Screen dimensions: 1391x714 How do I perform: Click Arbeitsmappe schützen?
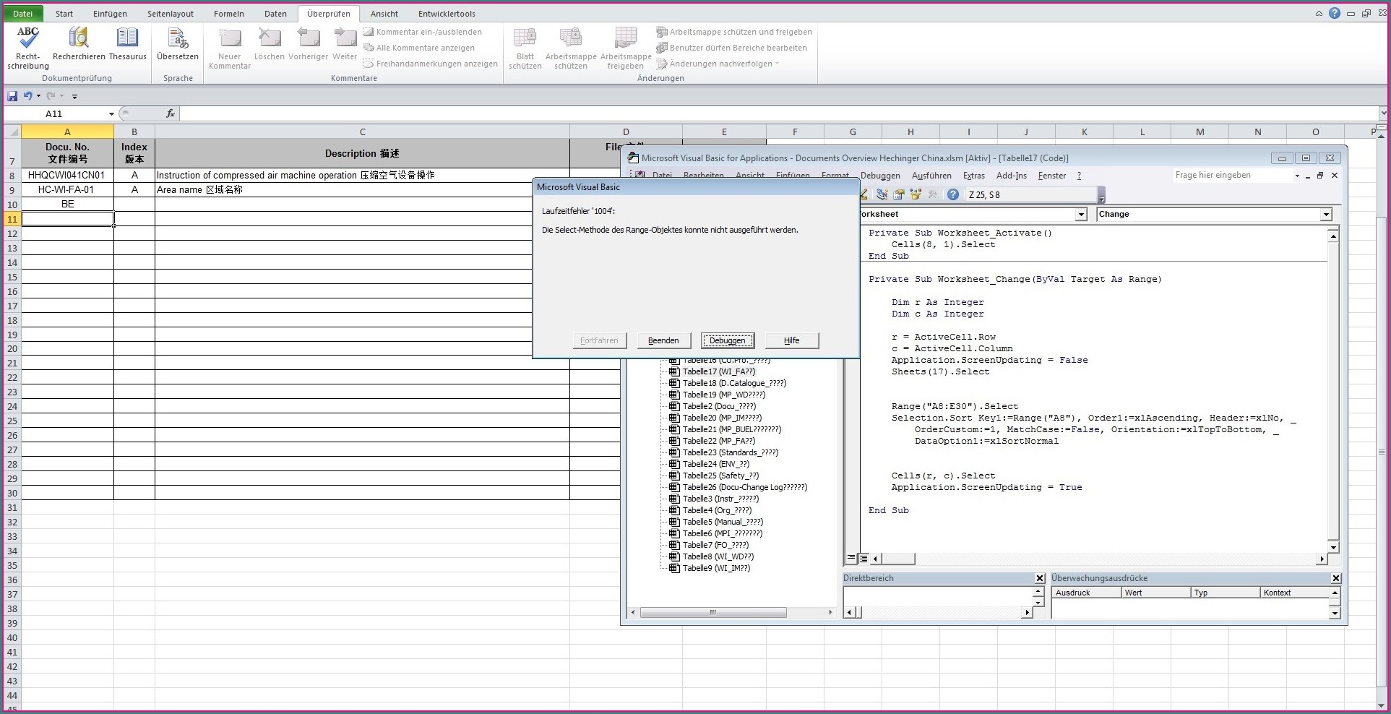tap(571, 48)
